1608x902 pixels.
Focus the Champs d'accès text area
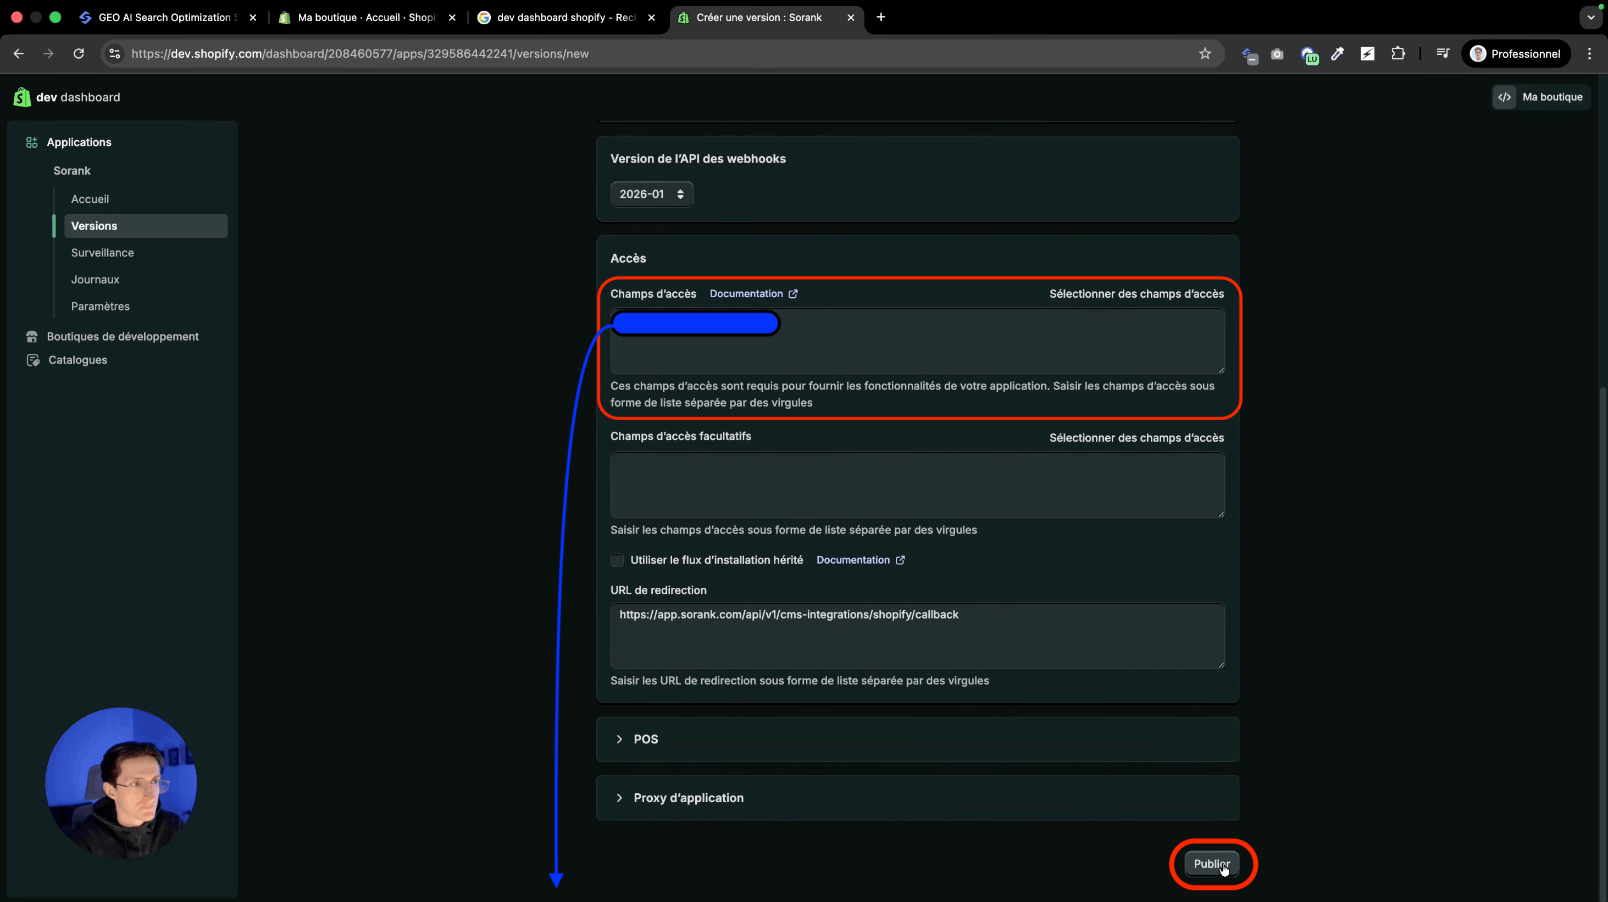pyautogui.click(x=917, y=341)
